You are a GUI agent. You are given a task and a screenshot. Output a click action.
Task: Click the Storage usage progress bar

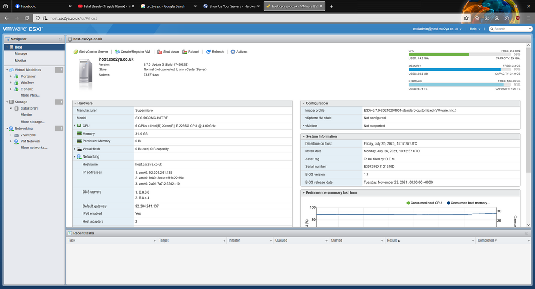point(459,85)
